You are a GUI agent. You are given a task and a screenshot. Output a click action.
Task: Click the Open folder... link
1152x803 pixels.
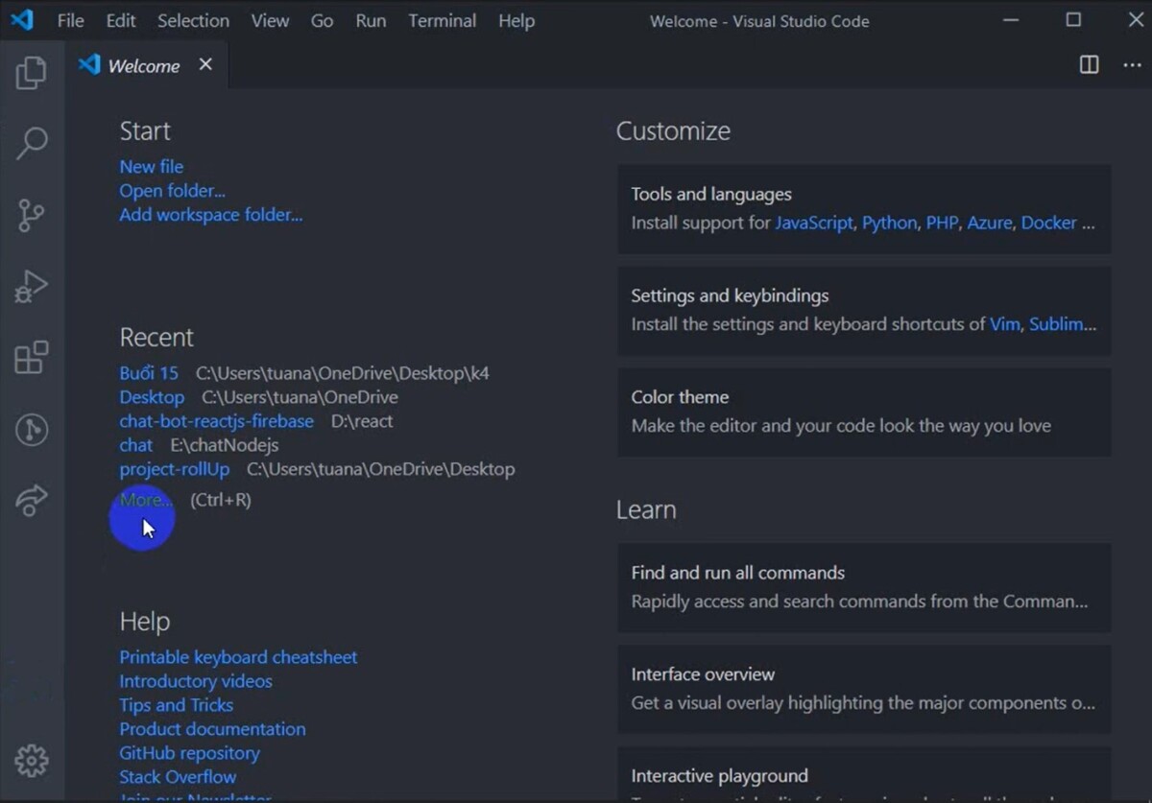(173, 191)
